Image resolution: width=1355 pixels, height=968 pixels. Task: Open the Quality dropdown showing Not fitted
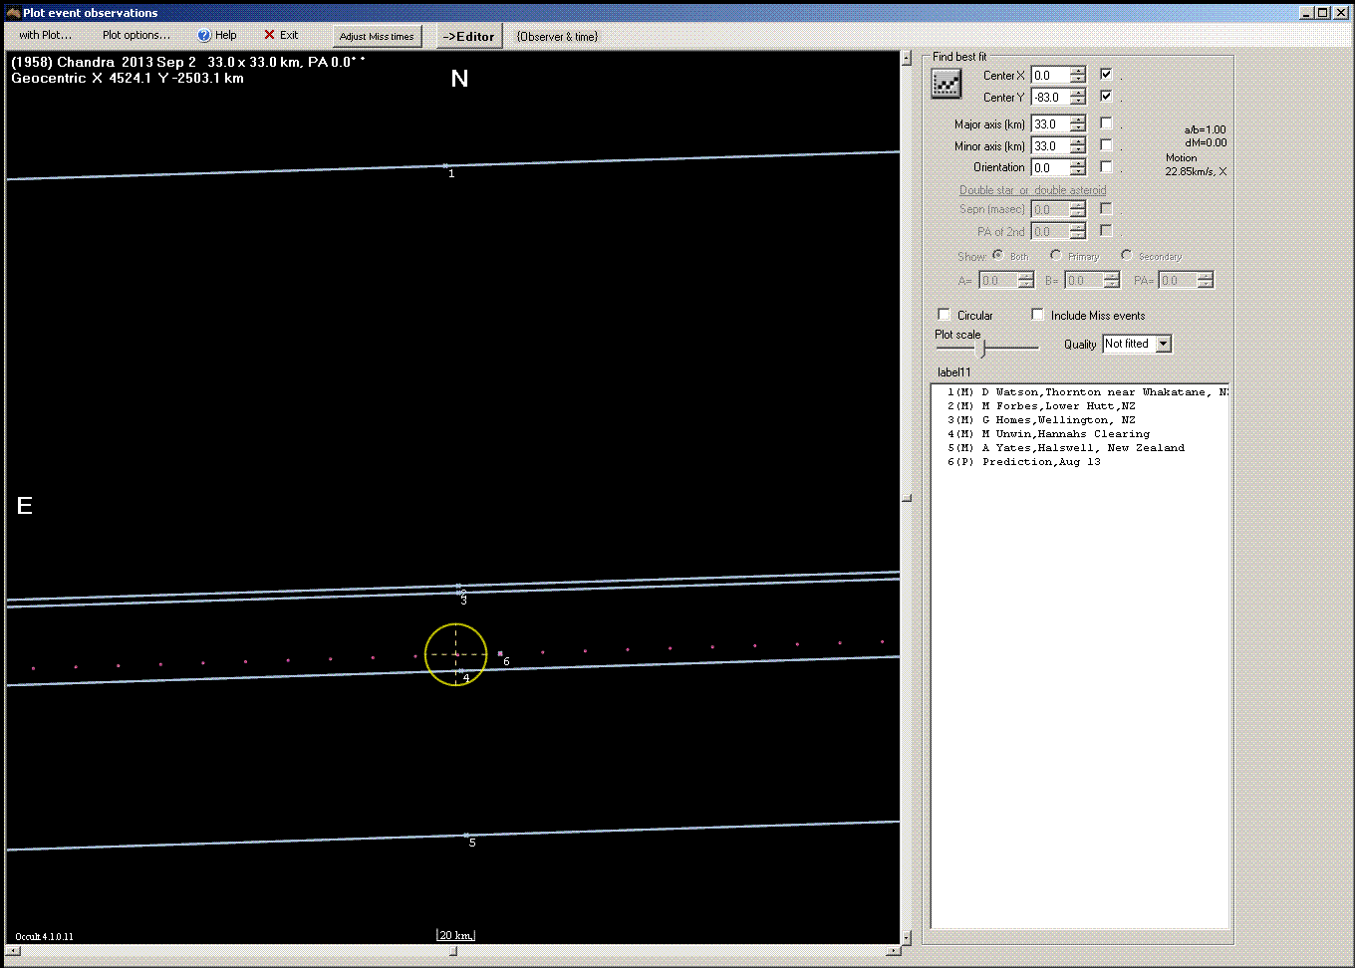point(1163,344)
